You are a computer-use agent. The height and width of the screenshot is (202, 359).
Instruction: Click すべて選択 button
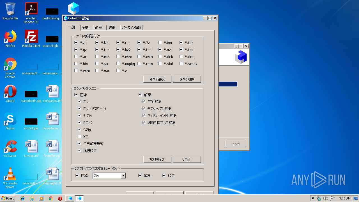(x=157, y=79)
